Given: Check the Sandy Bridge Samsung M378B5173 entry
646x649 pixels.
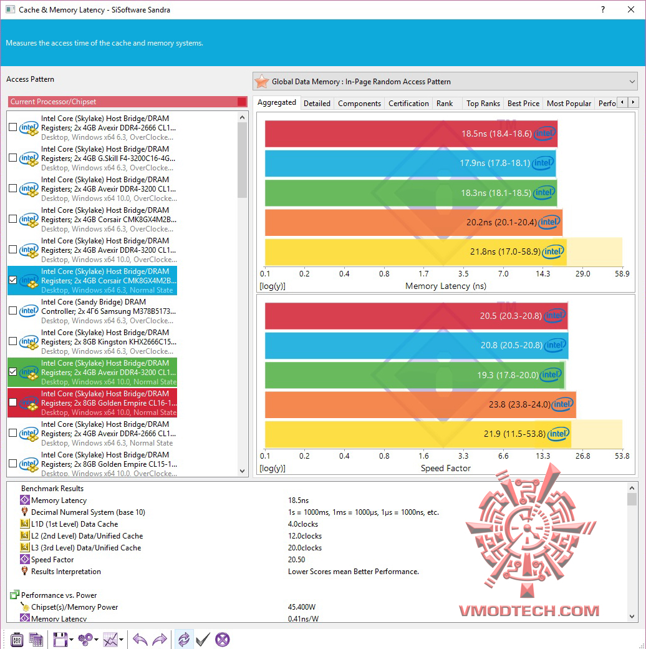Looking at the screenshot, I should (x=13, y=311).
